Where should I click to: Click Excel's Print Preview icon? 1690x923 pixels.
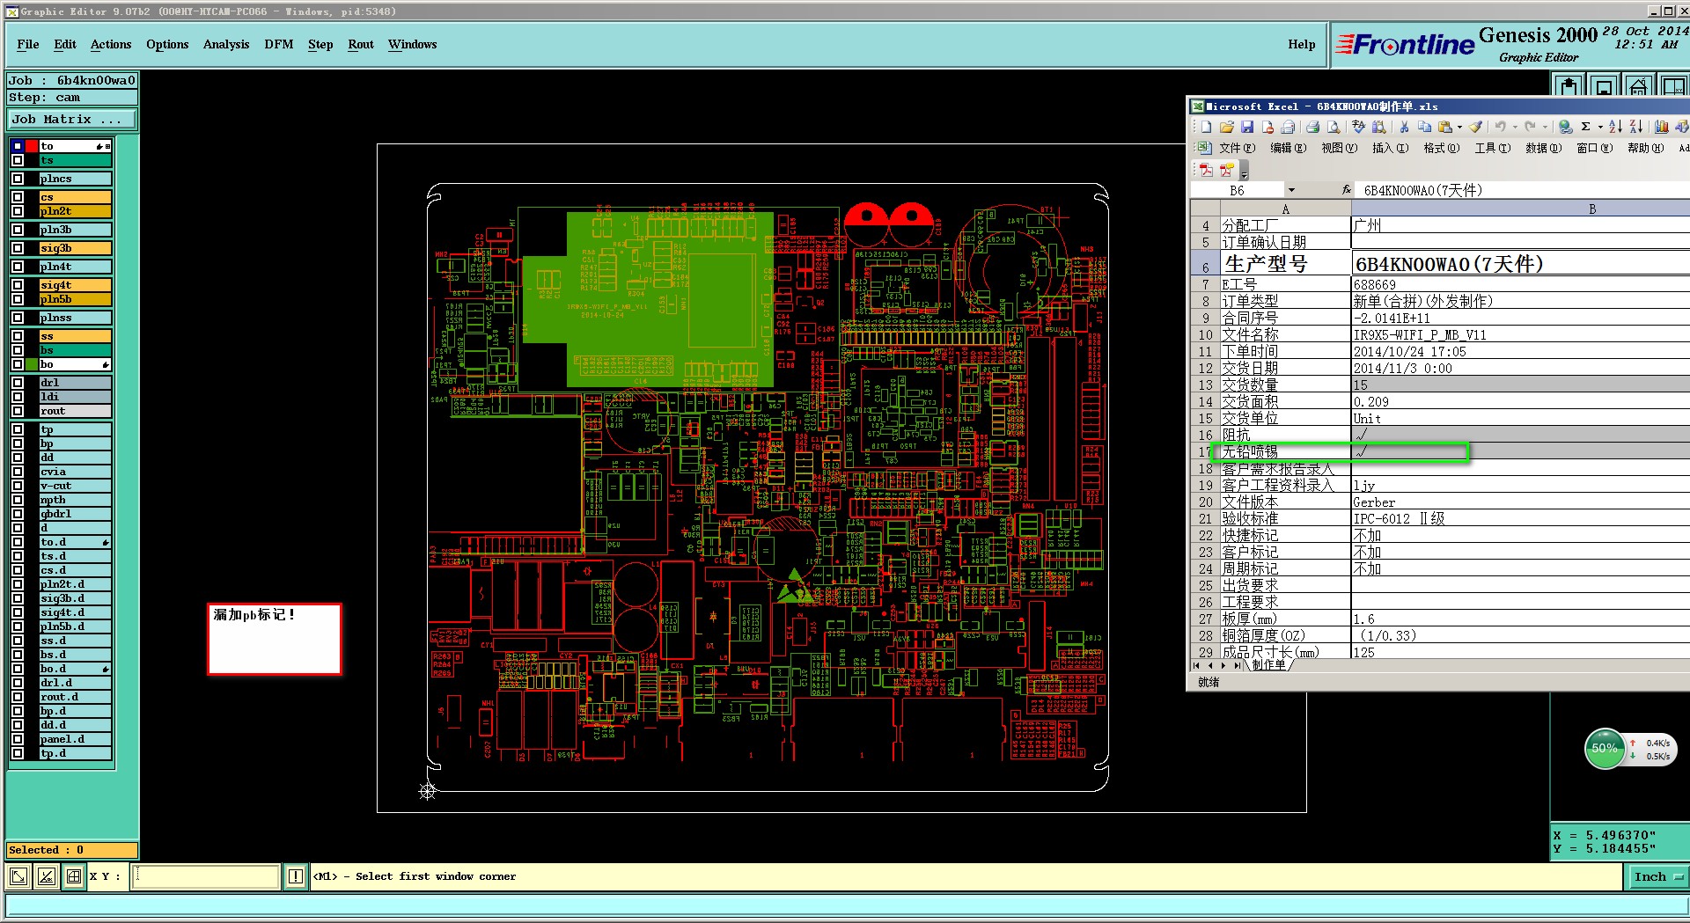pyautogui.click(x=1334, y=128)
